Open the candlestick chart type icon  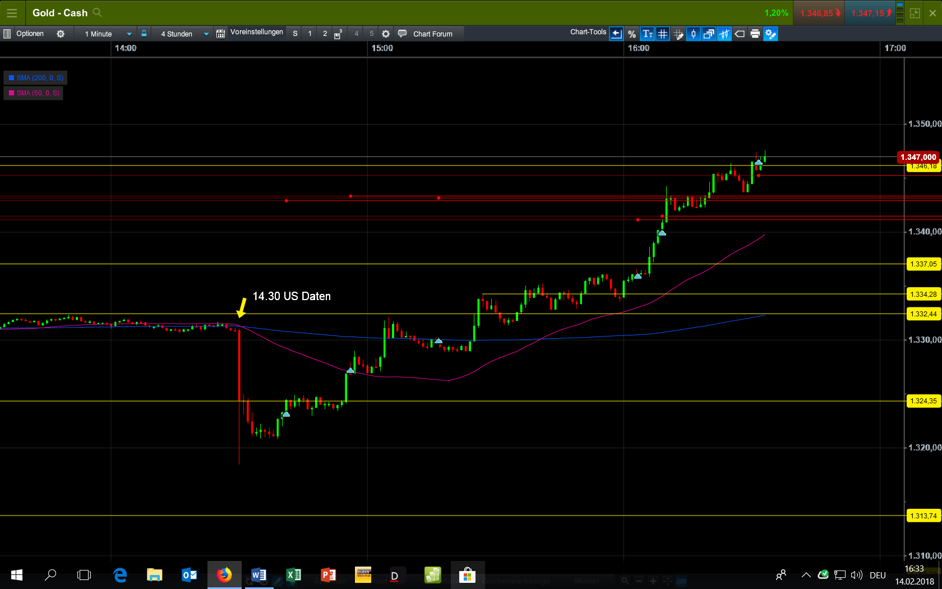pos(693,34)
